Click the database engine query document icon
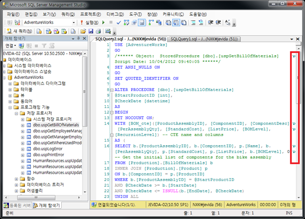The height and width of the screenshot is (219, 305). pyautogui.click(x=39, y=31)
